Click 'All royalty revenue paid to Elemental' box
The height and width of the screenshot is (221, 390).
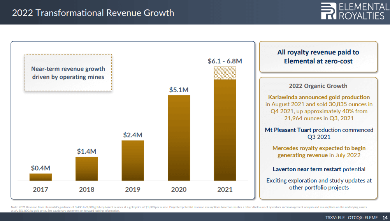pyautogui.click(x=318, y=57)
